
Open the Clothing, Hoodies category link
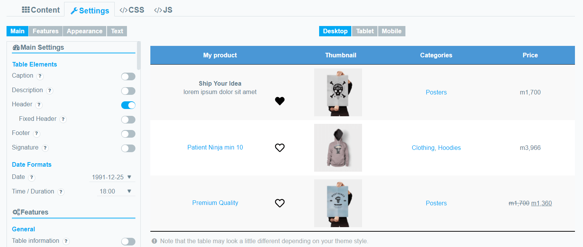tap(436, 148)
